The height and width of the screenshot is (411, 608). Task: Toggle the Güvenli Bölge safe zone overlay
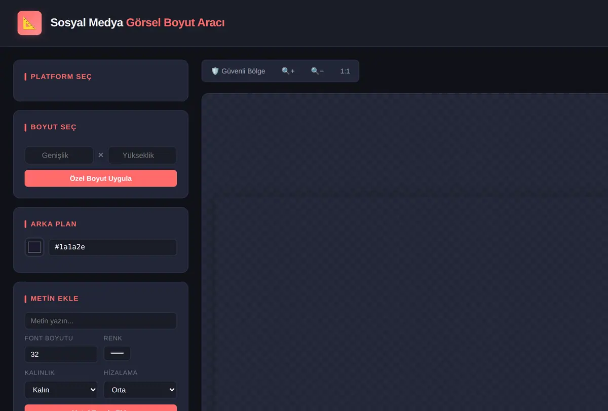pos(238,71)
